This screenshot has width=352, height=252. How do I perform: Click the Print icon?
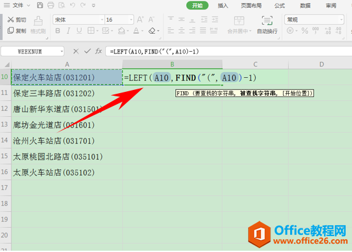[x=51, y=5]
